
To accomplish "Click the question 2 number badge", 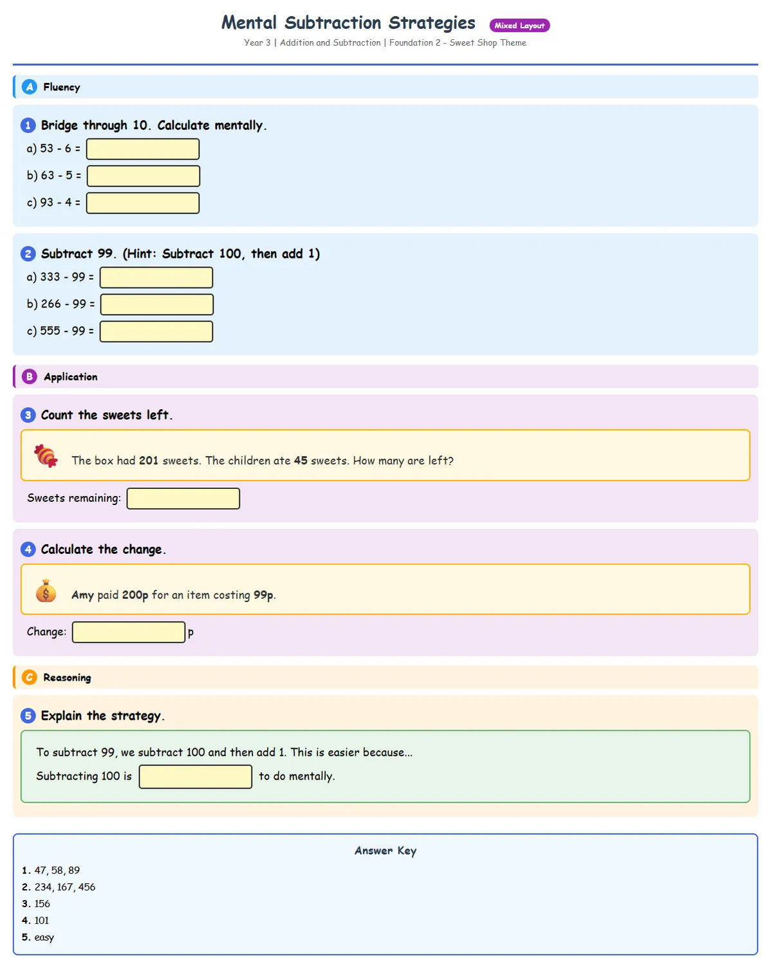I will click(28, 253).
